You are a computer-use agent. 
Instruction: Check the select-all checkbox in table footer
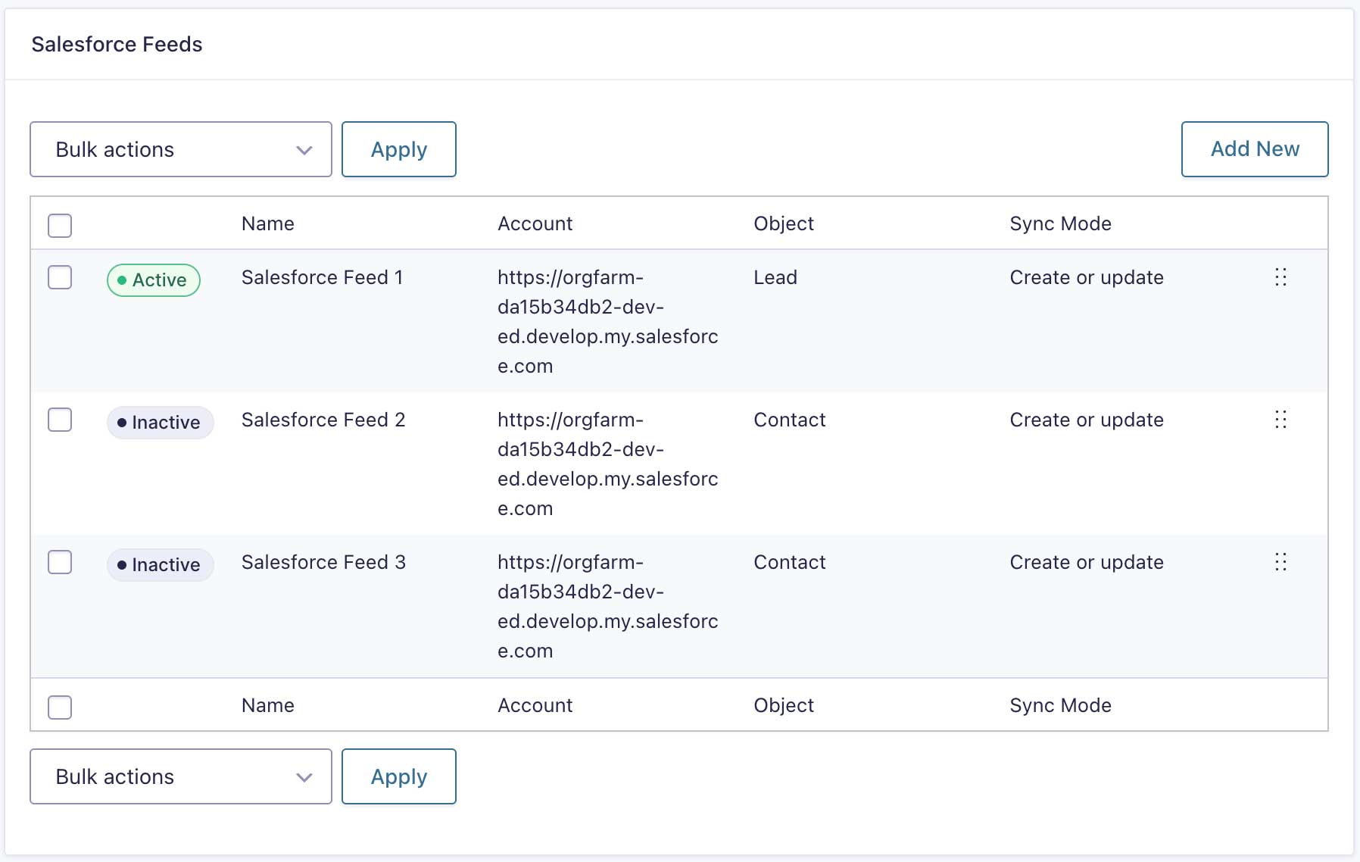pyautogui.click(x=60, y=707)
